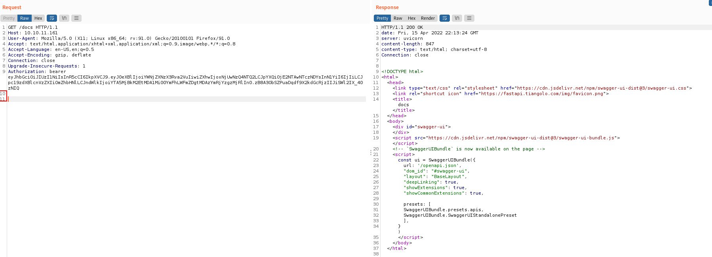Toggle word wrap in the Response panel
712x257 pixels.
coord(445,18)
